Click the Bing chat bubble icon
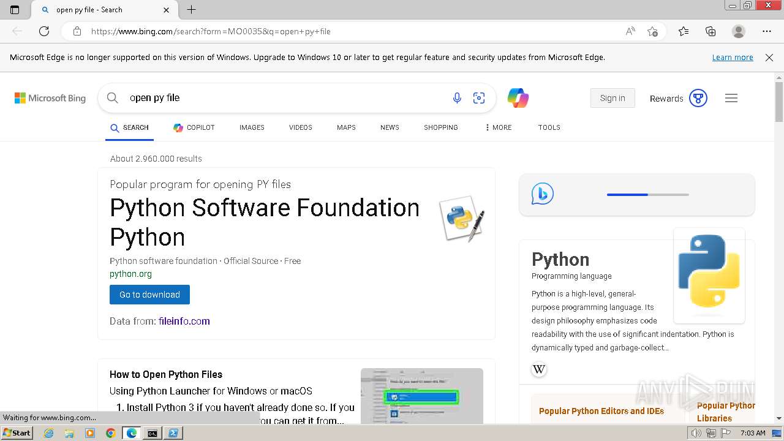784x441 pixels. point(542,194)
